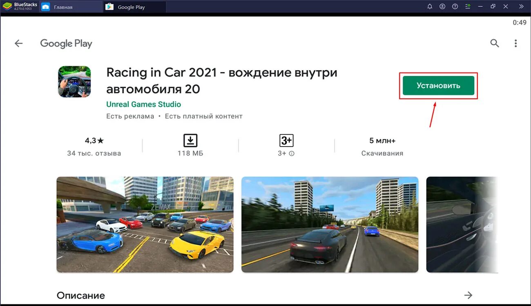Click the Есть реклама label

point(130,116)
